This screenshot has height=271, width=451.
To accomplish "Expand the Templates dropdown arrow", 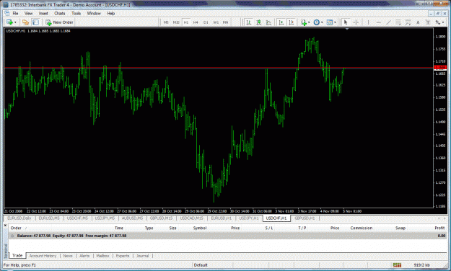I will (x=335, y=22).
